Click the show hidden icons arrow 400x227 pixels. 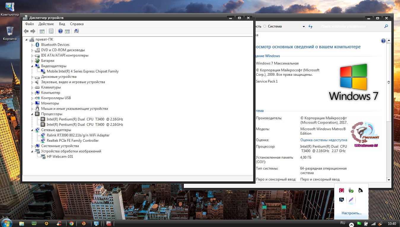[351, 225]
